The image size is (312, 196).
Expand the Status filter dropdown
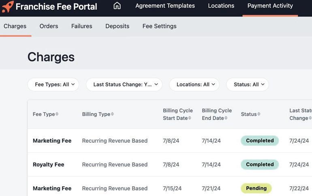248,84
